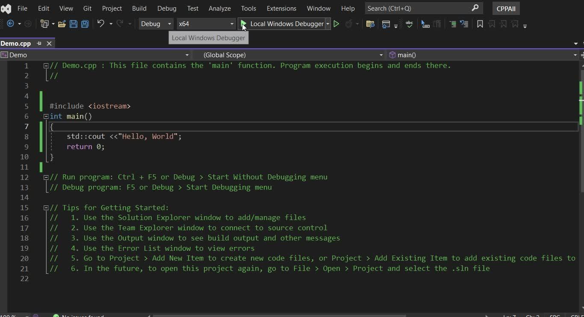This screenshot has width=584, height=317.
Task: Click the Search (Ctrl+Q) box
Action: 424,8
